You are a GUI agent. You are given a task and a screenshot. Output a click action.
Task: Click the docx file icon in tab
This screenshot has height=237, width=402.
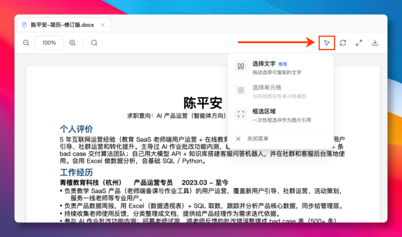25,25
